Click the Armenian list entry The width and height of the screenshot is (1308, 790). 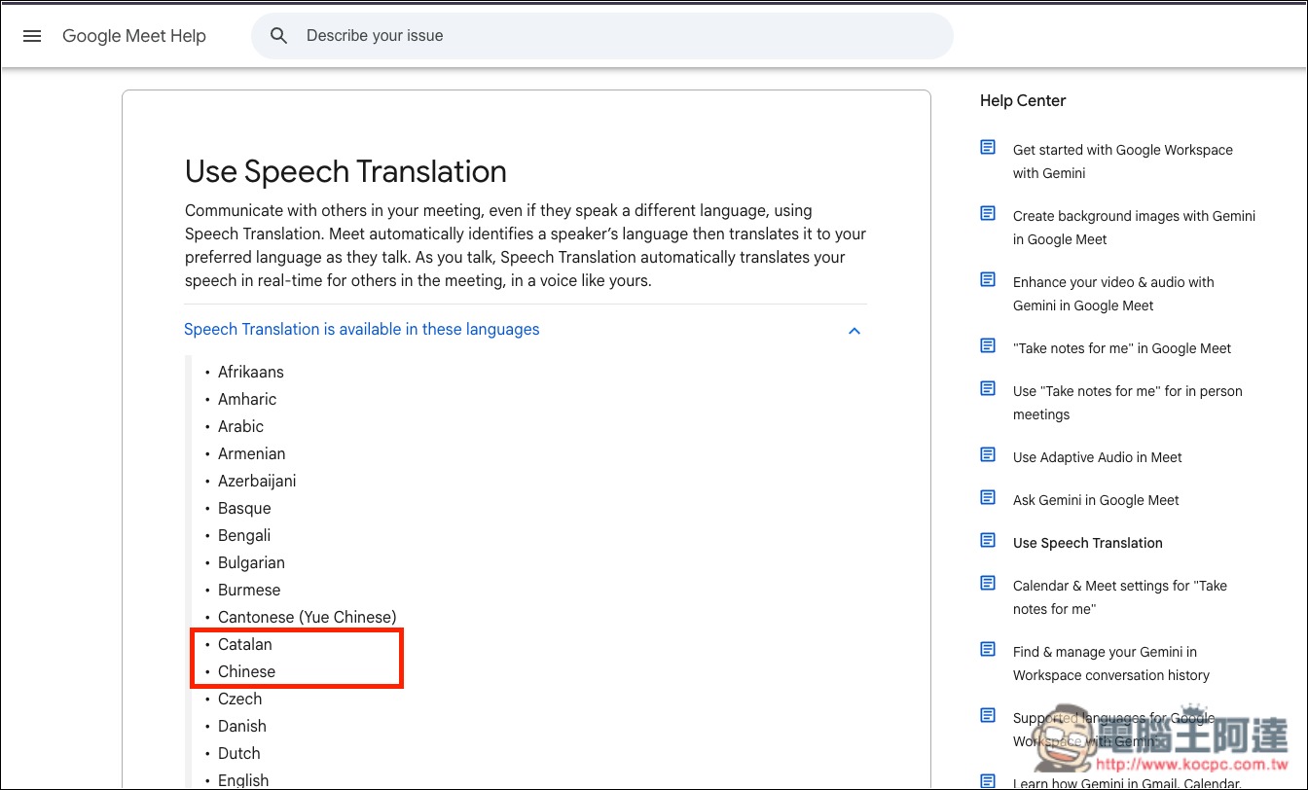(x=252, y=453)
